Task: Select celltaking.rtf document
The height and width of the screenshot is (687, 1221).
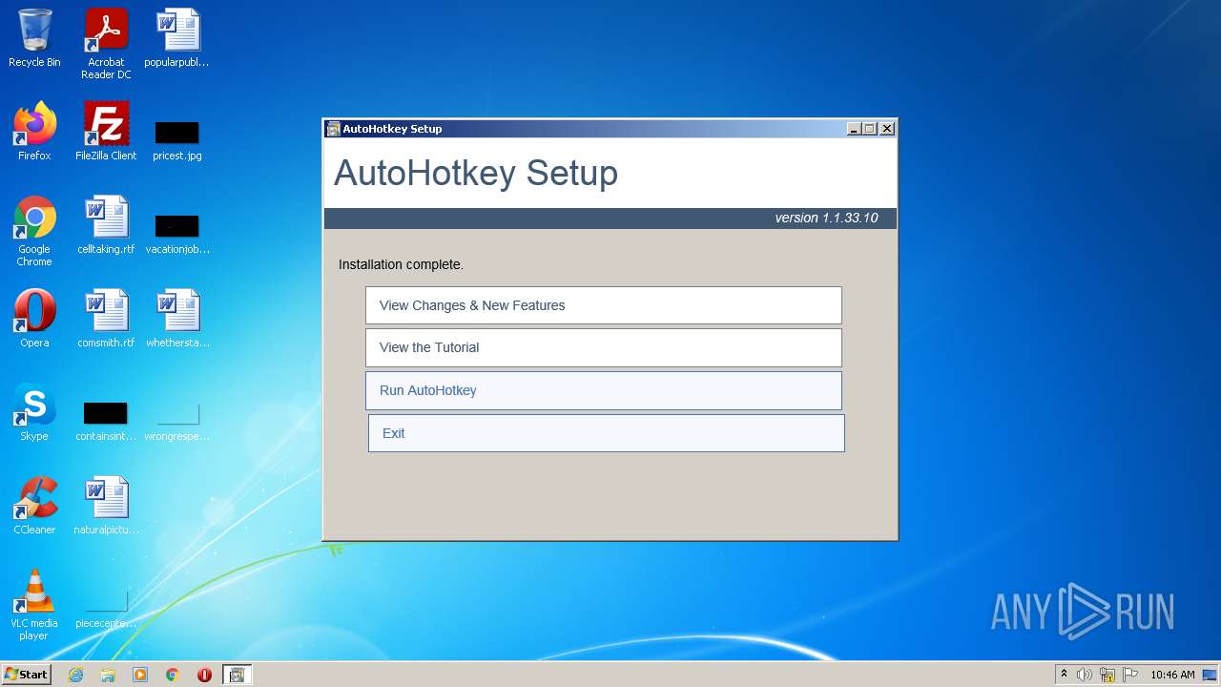Action: (106, 225)
